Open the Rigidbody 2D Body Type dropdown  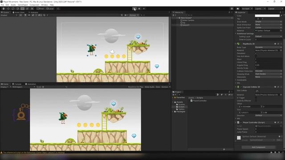click(x=269, y=48)
